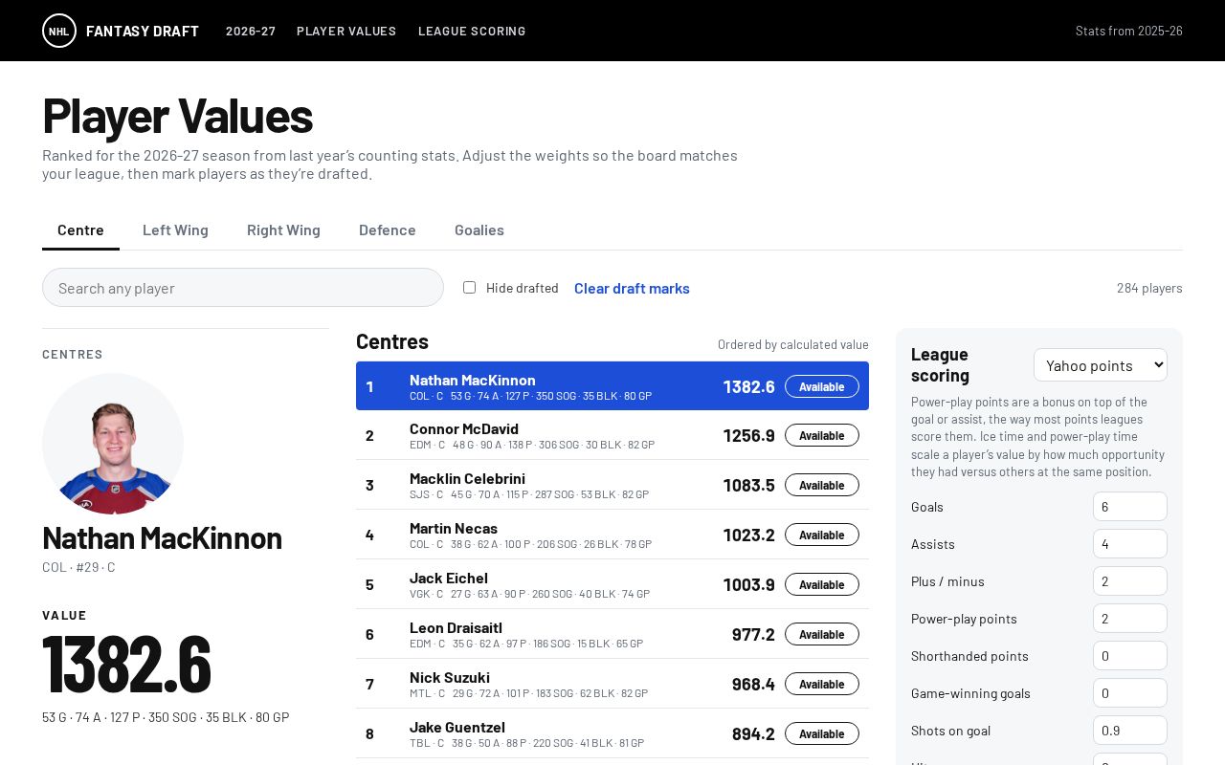Click McDavid's 1256.9 value
Screen dimensions: 1225x765
tap(748, 435)
